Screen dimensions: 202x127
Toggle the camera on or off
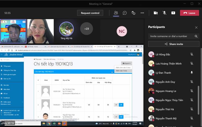(x=156, y=13)
